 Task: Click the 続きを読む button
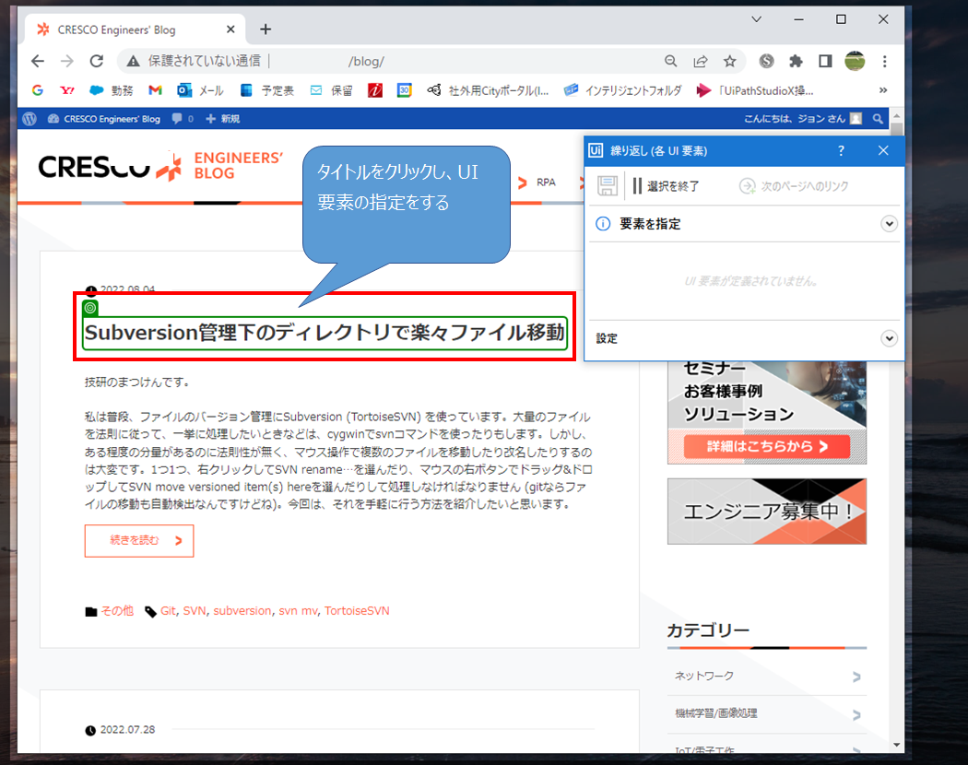139,541
